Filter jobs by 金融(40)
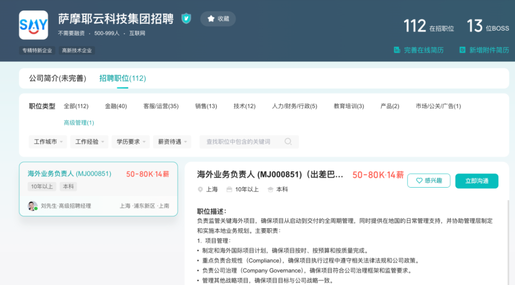Screen dimensions: 515x285 (116, 106)
